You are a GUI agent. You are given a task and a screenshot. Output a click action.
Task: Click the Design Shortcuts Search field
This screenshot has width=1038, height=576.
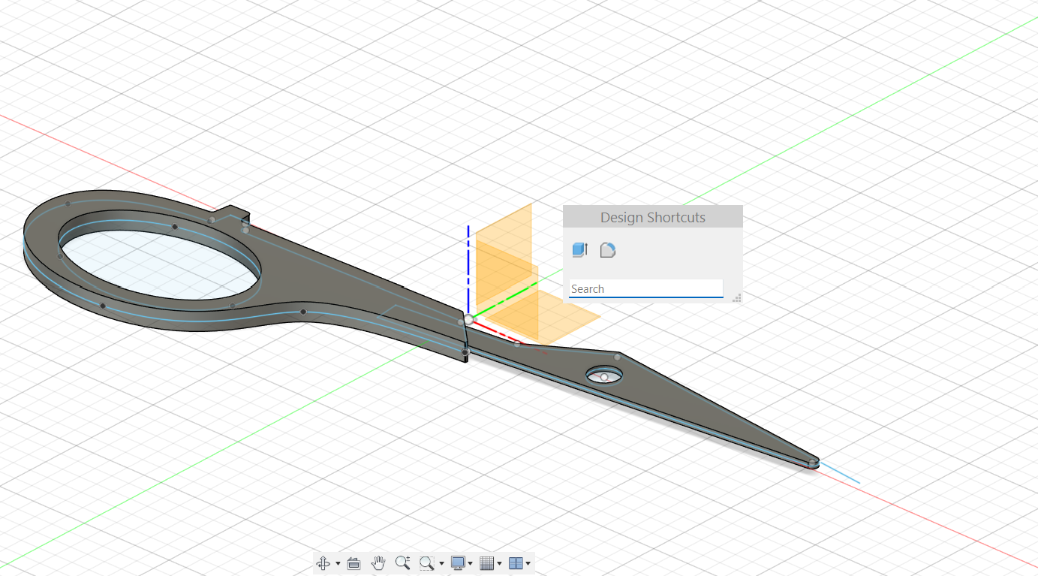(x=645, y=288)
